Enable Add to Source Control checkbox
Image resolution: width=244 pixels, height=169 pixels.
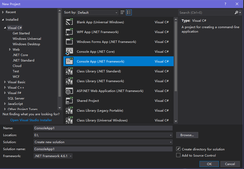tap(178, 155)
